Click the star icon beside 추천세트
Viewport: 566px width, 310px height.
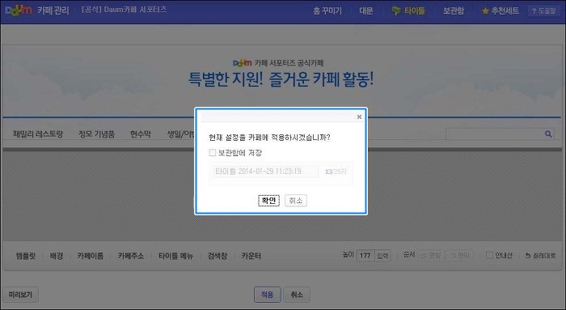485,11
